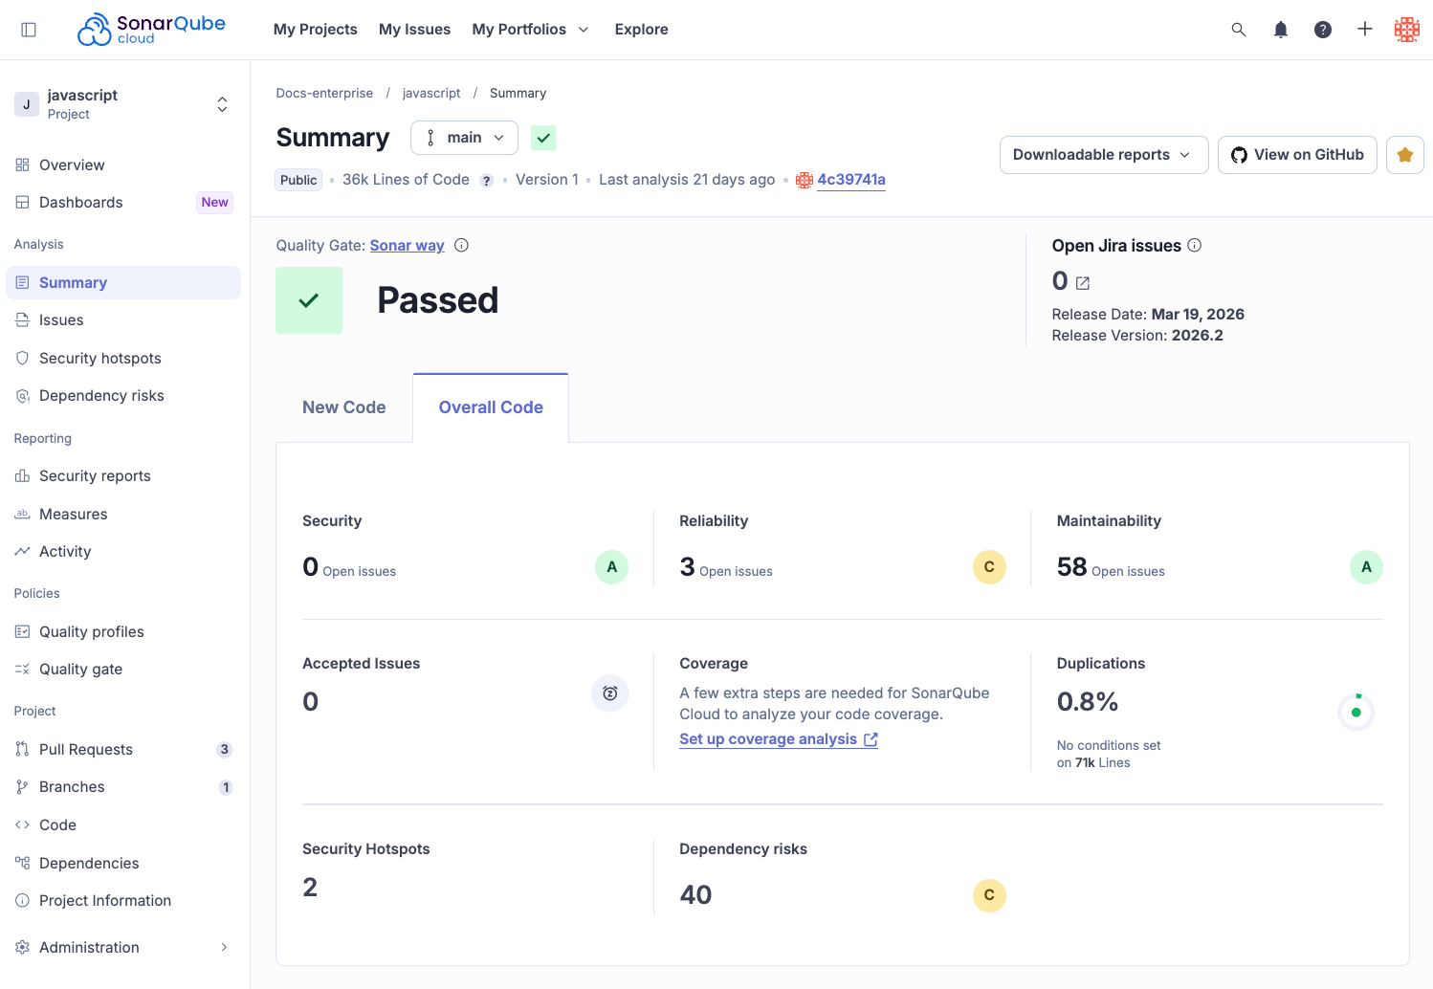The image size is (1433, 989).
Task: Open the SonarQube cloud logo home
Action: point(151,30)
